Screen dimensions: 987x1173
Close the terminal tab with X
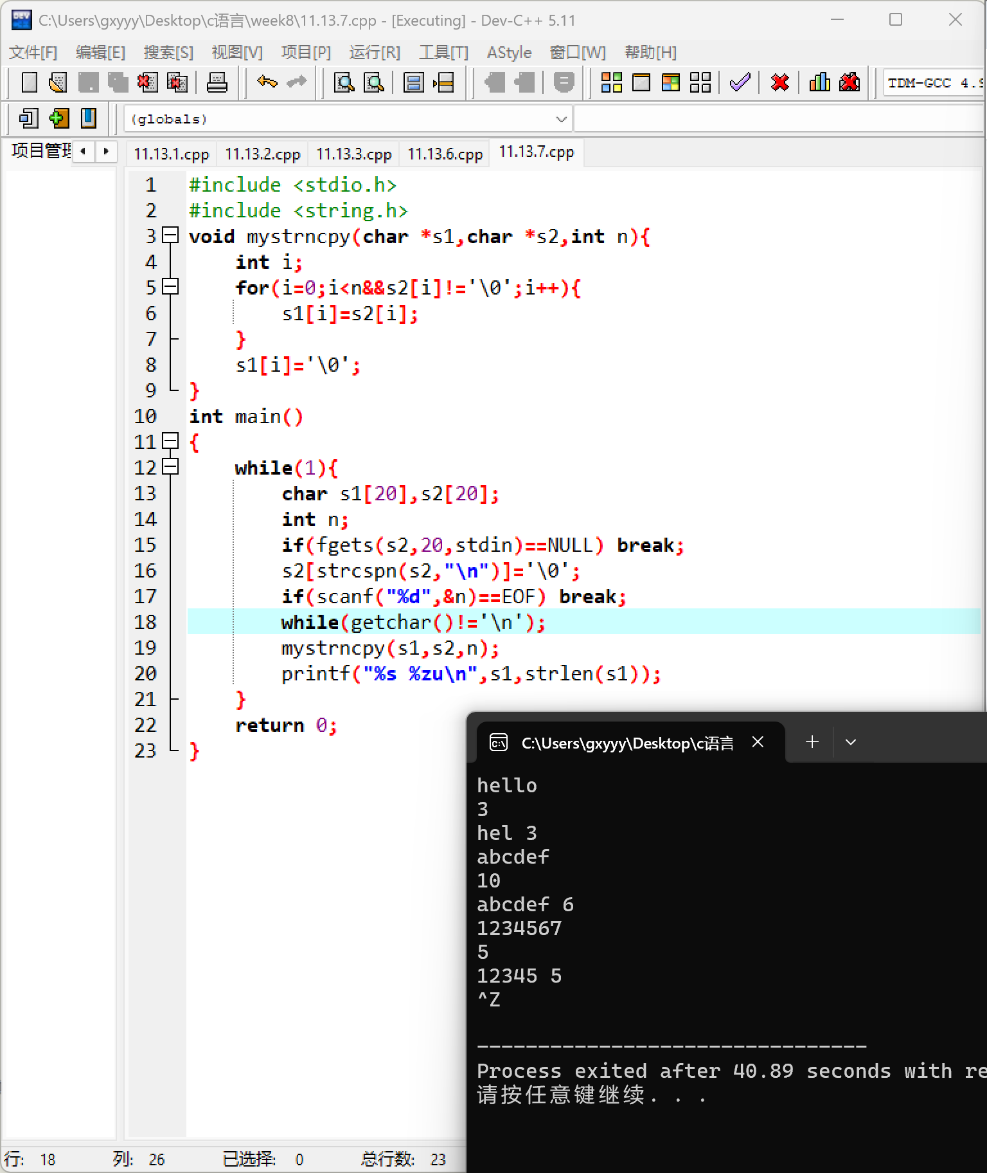(758, 742)
